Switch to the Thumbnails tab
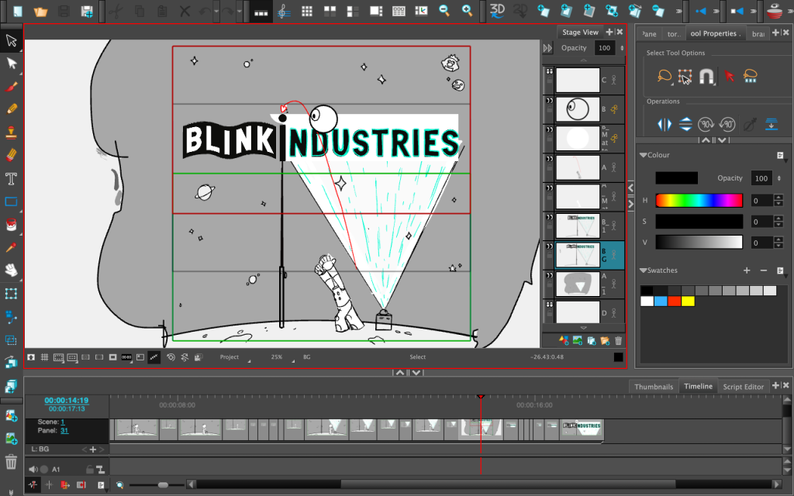This screenshot has width=794, height=496. pyautogui.click(x=653, y=387)
